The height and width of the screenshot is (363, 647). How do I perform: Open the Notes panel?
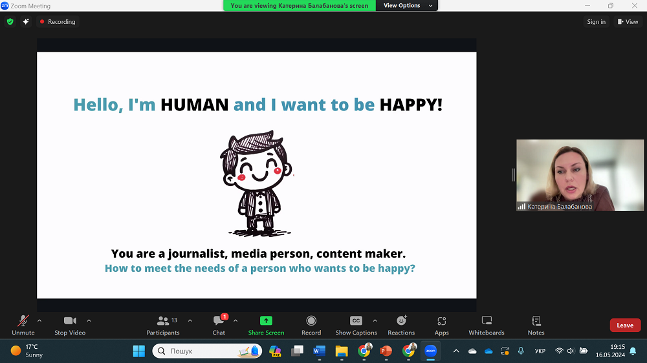click(x=536, y=324)
